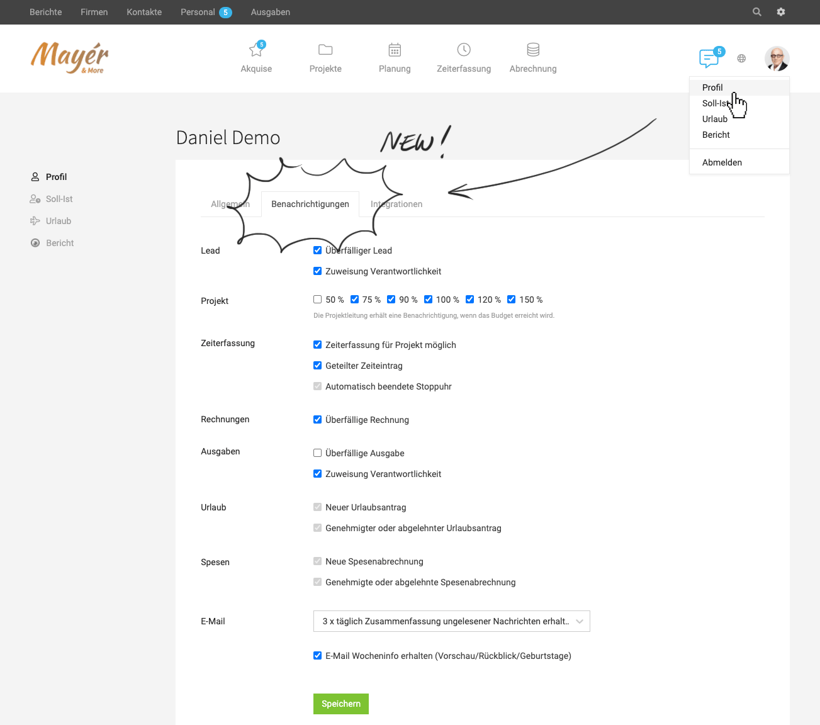This screenshot has height=725, width=820.
Task: Open the Planung calendar icon
Action: pyautogui.click(x=395, y=50)
